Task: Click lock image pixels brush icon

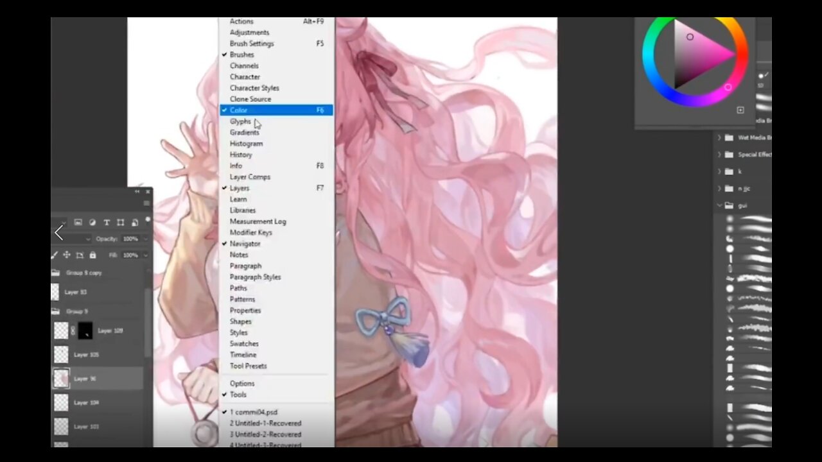Action: tap(55, 255)
